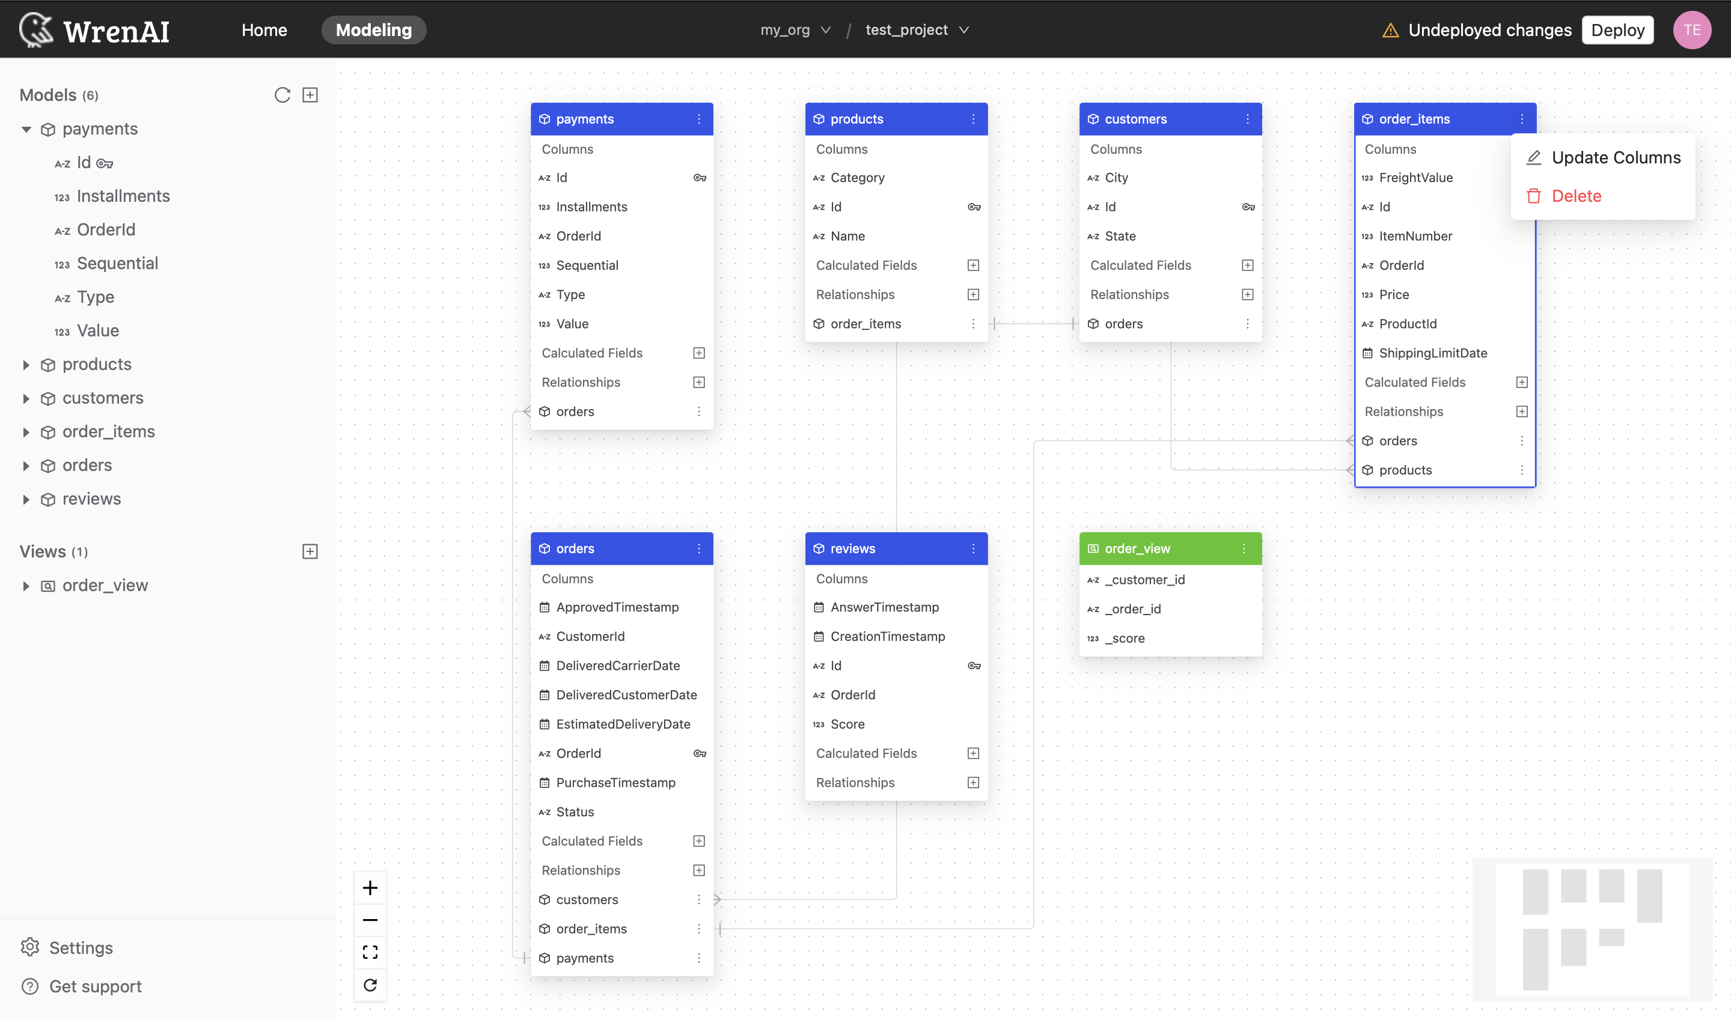
Task: Click Category column in products card
Action: click(896, 177)
